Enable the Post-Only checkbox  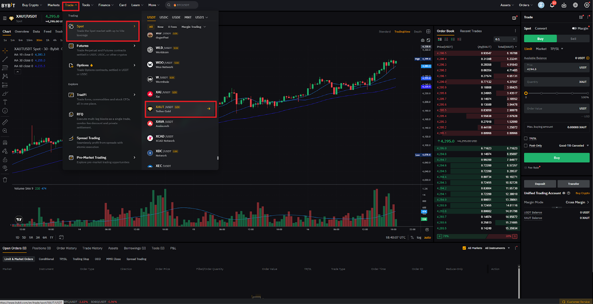(x=526, y=146)
